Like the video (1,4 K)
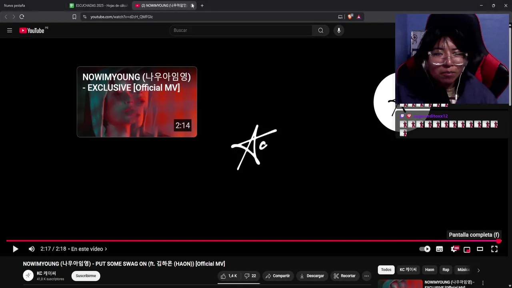This screenshot has width=512, height=288. point(229,276)
